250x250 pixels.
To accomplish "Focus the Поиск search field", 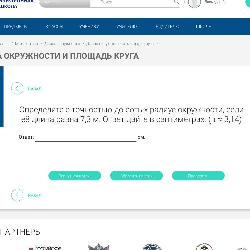I will (x=133, y=2).
